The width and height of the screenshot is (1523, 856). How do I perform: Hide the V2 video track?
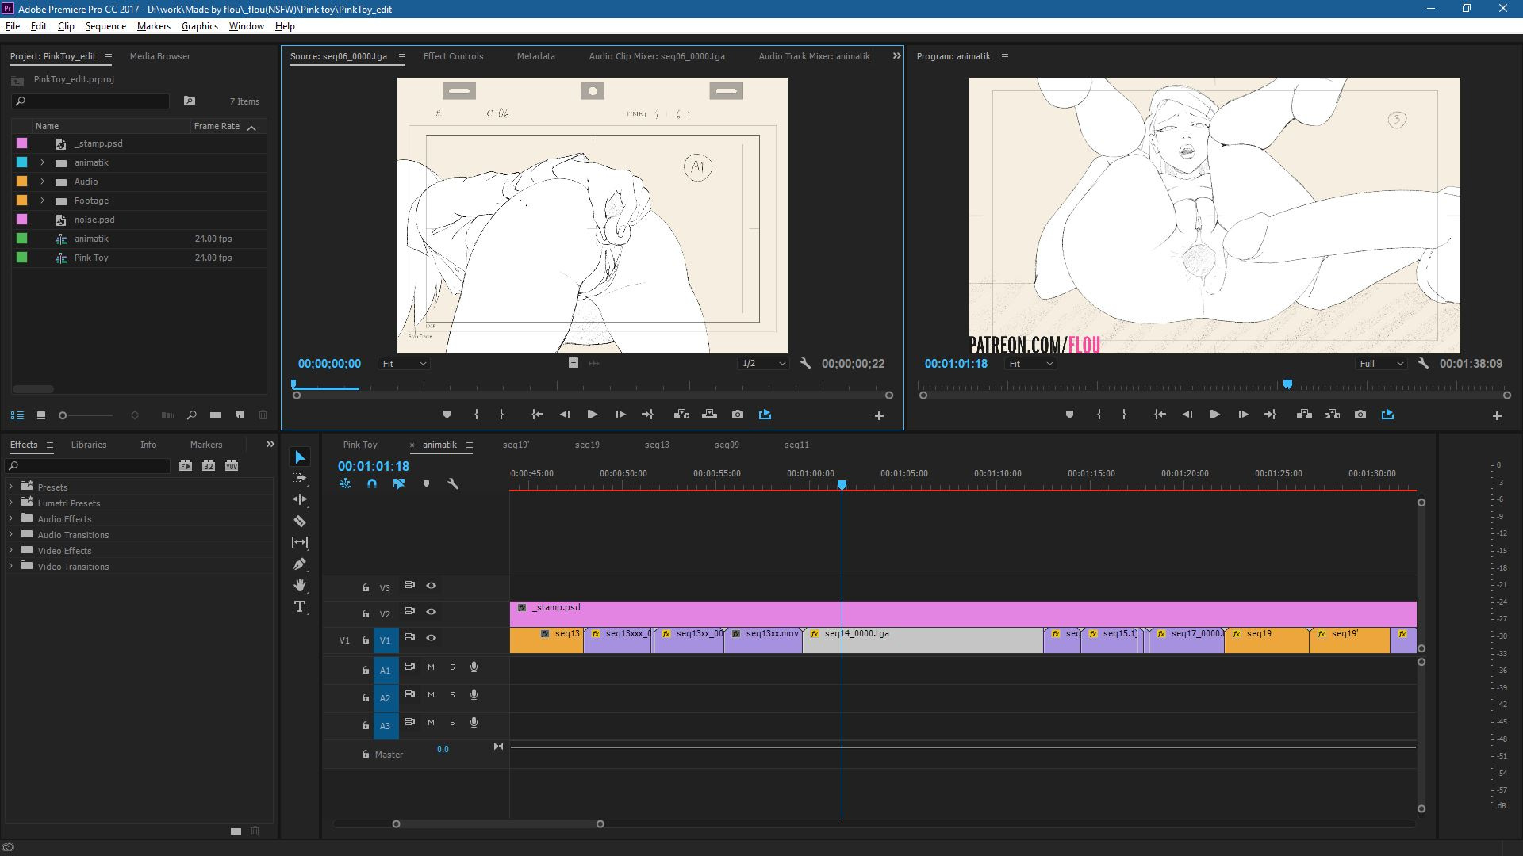[x=431, y=612]
